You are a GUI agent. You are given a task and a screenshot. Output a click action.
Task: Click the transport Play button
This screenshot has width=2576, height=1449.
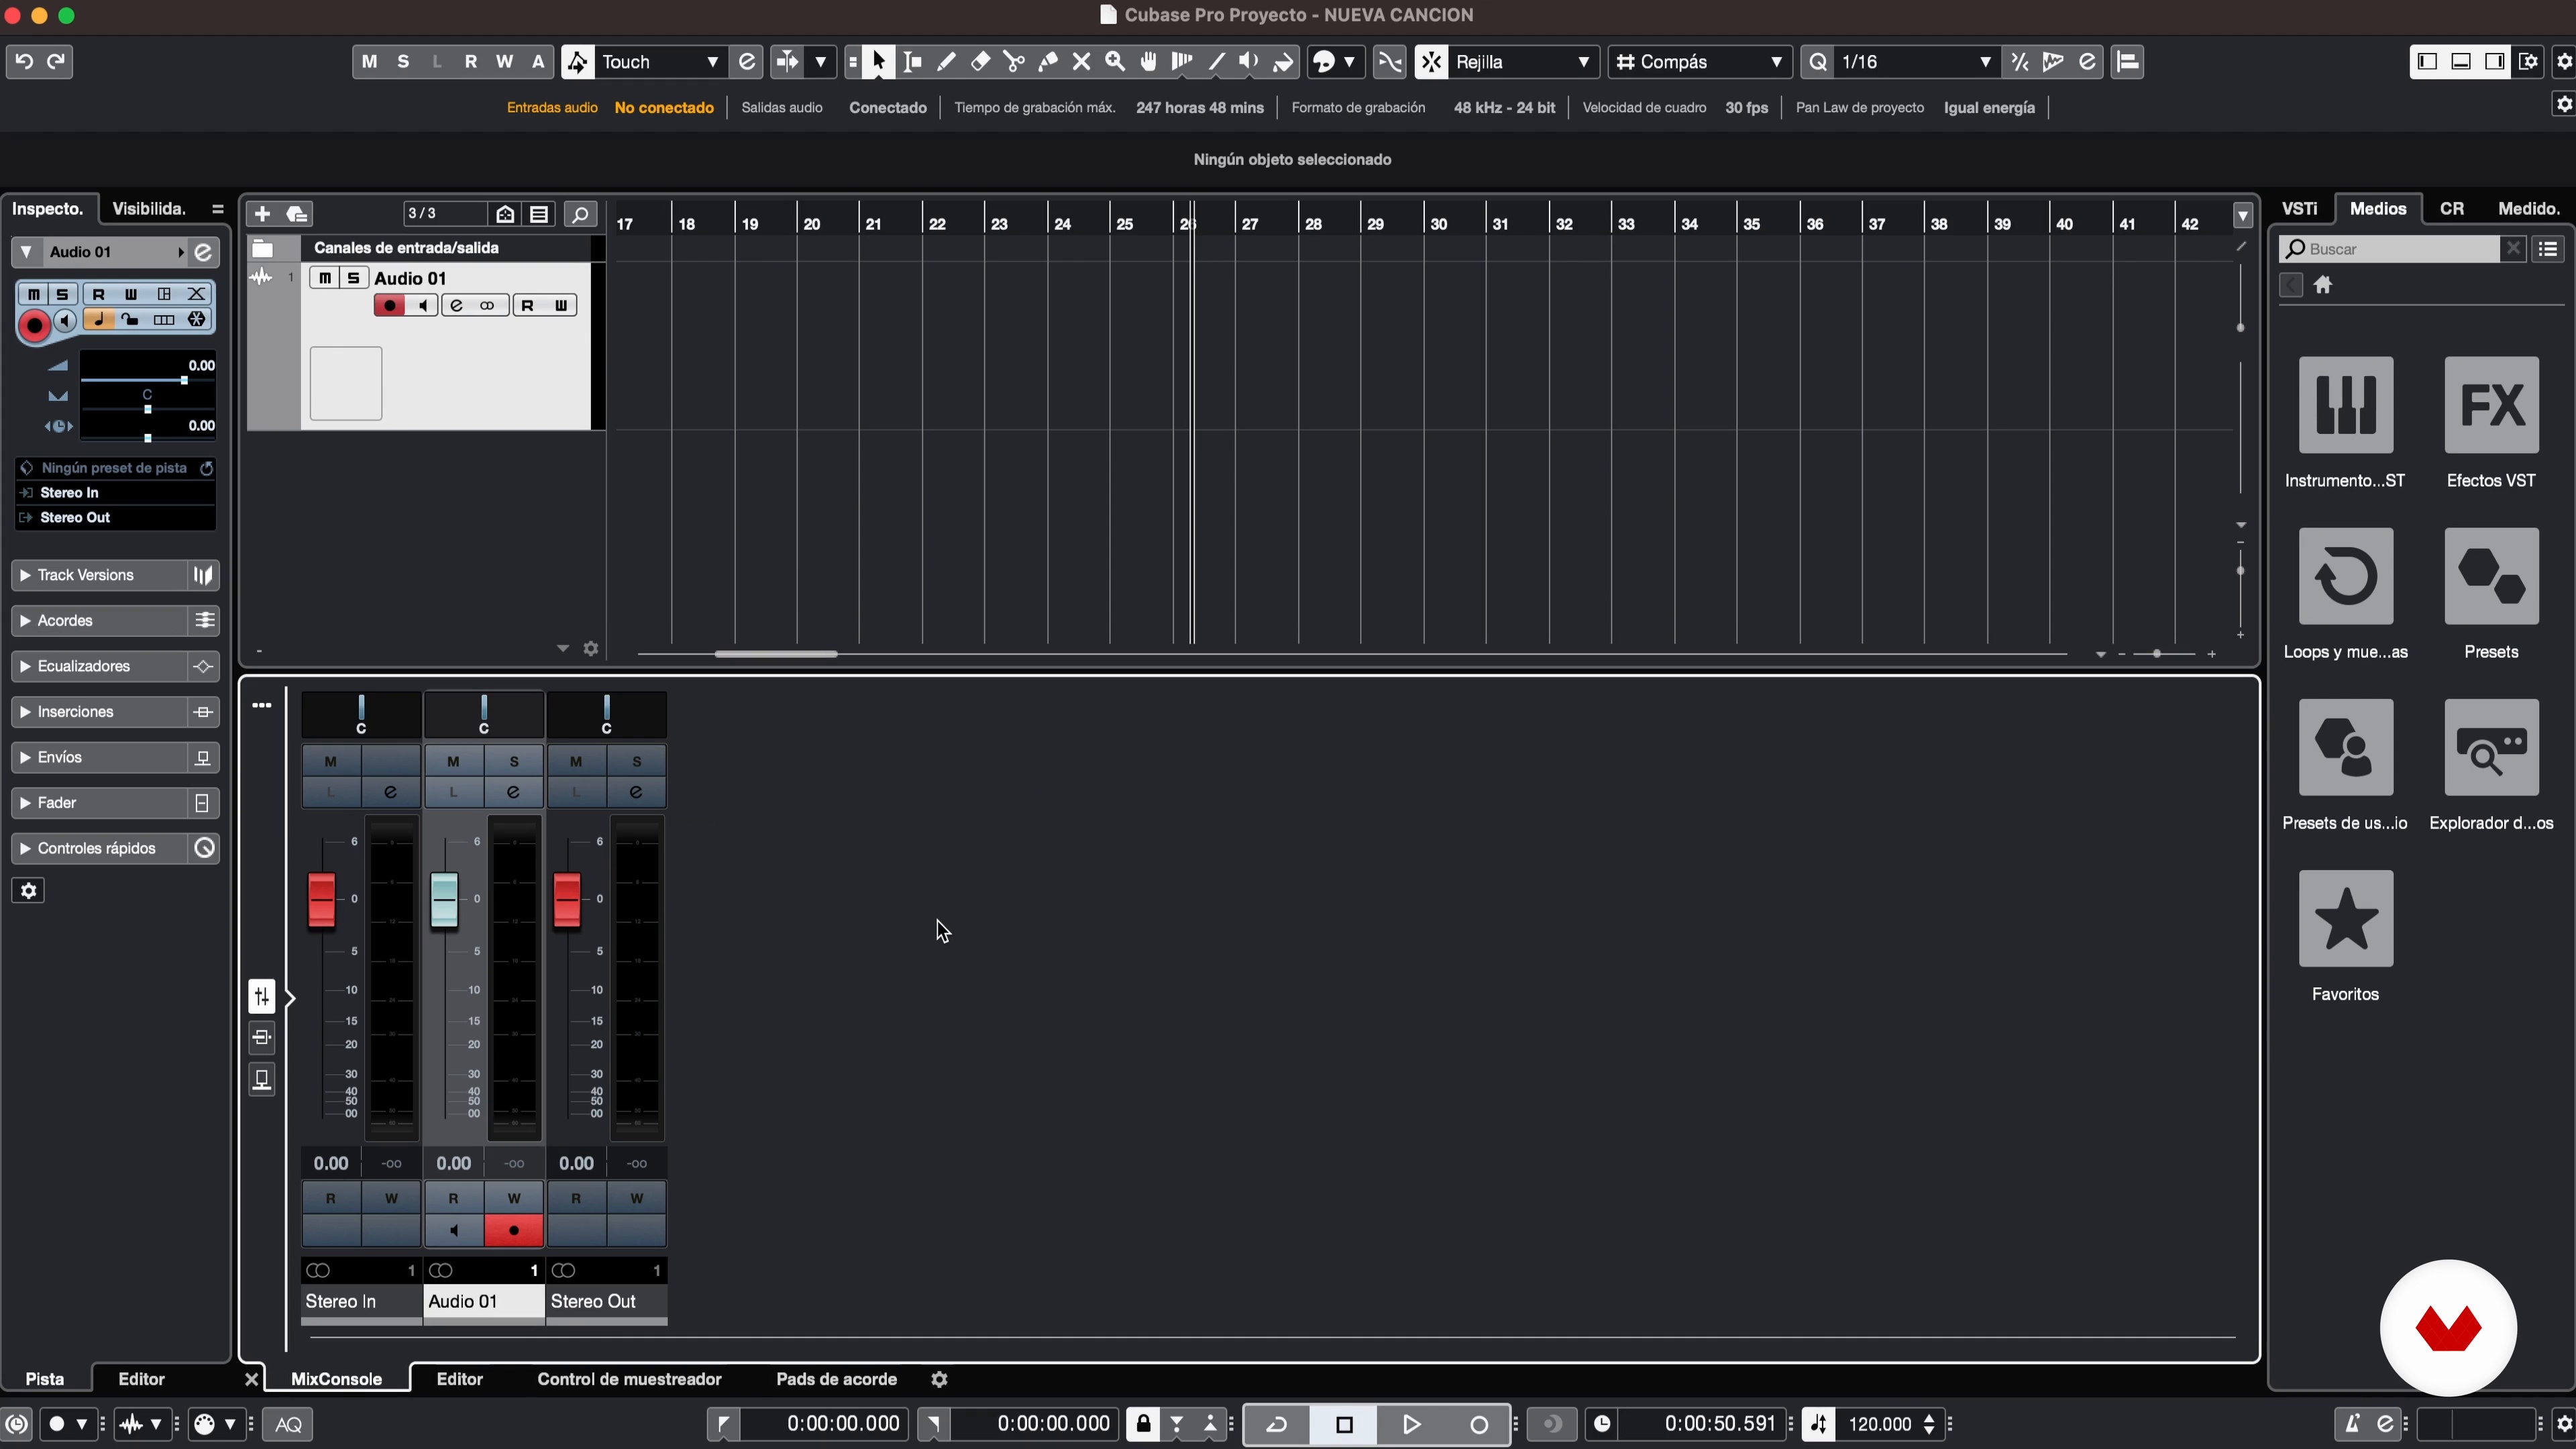tap(1411, 1425)
